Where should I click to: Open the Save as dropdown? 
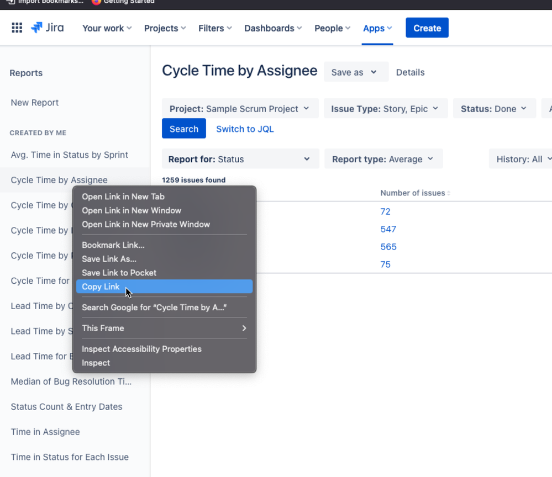[x=356, y=72]
